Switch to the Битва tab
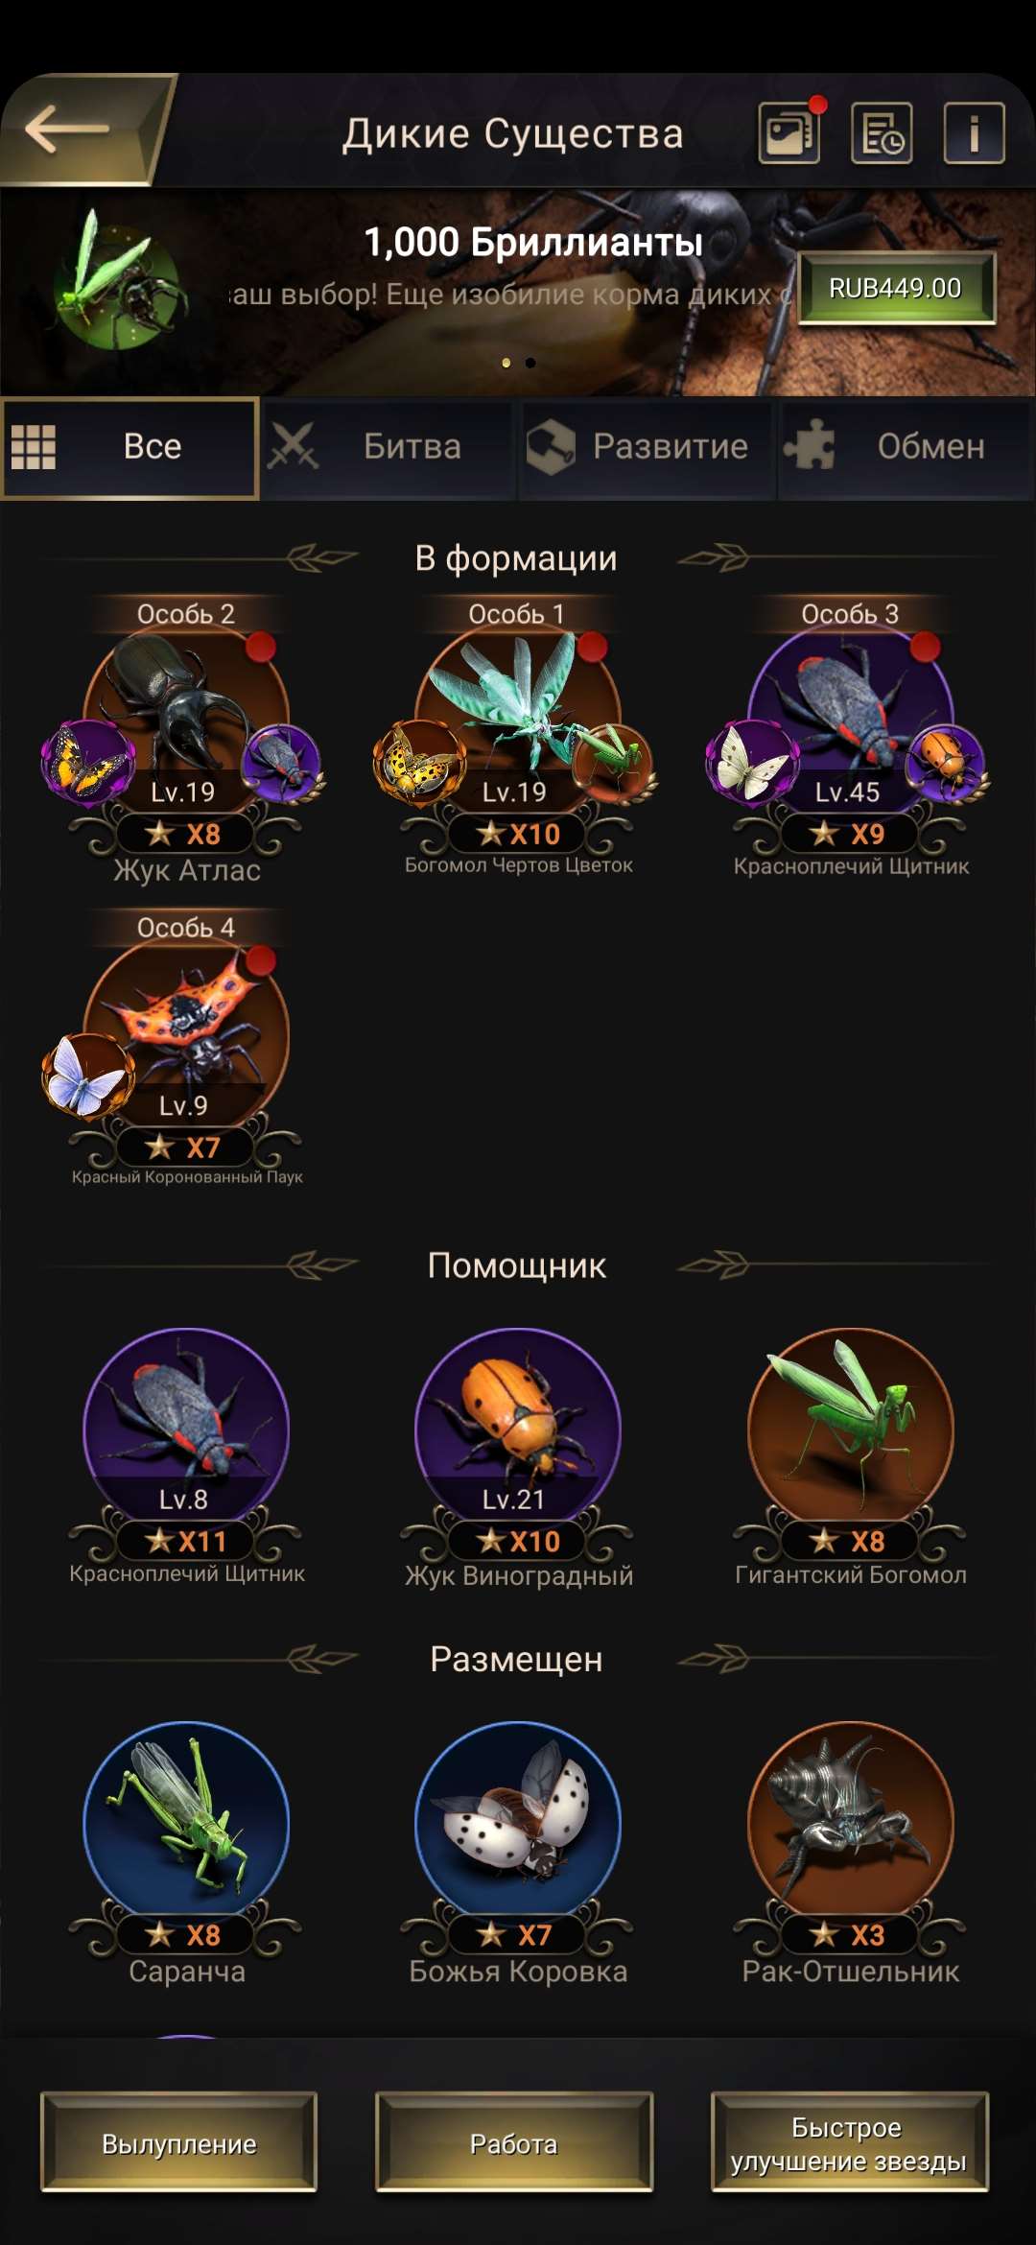 (388, 447)
